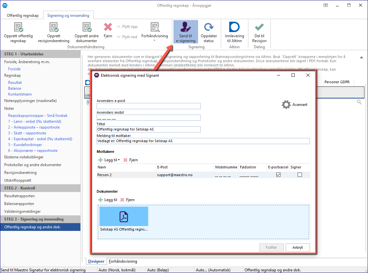This screenshot has height=273, width=368.
Task: Click Avsenders mobil input field
Action: (x=148, y=118)
